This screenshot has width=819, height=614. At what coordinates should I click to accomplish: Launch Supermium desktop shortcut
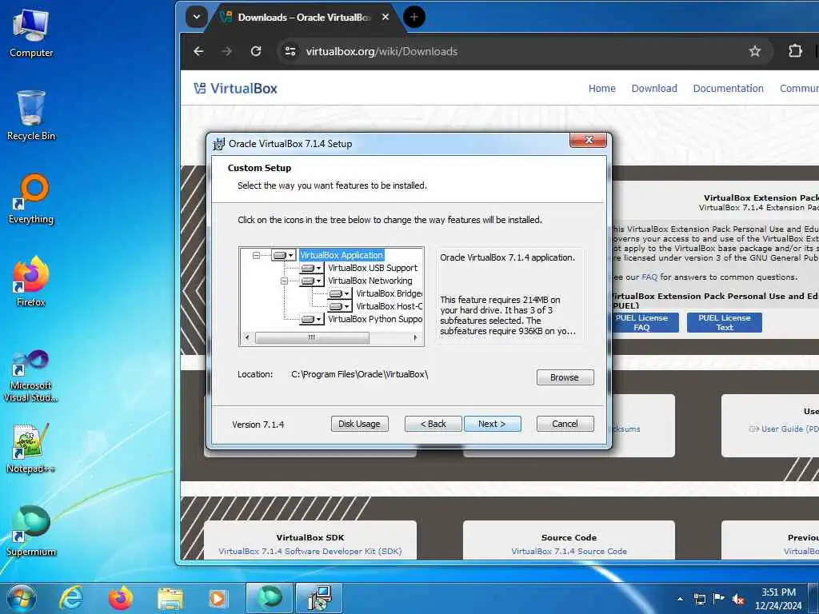(31, 531)
